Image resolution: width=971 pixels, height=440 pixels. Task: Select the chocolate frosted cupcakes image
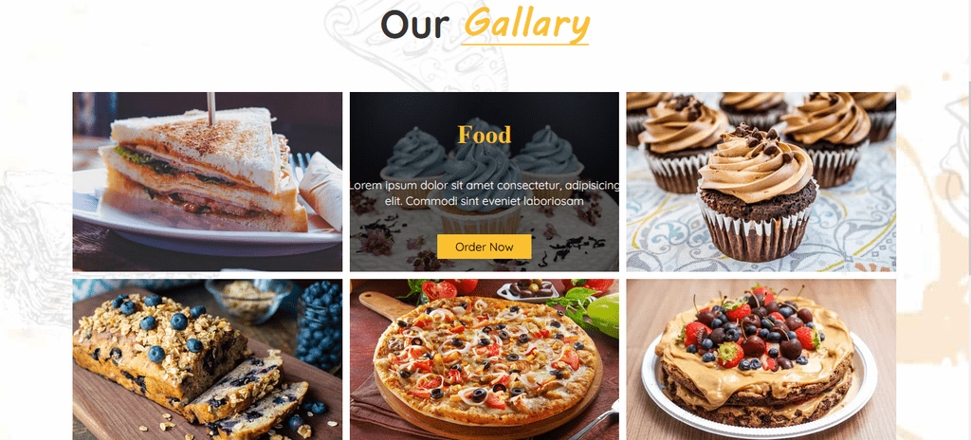pos(760,181)
